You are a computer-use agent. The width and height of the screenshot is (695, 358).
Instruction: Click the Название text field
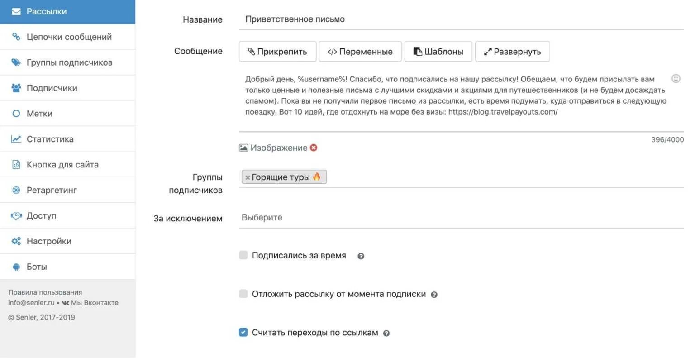[x=461, y=19]
